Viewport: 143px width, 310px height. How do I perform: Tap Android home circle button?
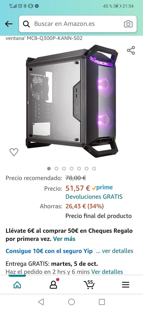click(x=72, y=302)
